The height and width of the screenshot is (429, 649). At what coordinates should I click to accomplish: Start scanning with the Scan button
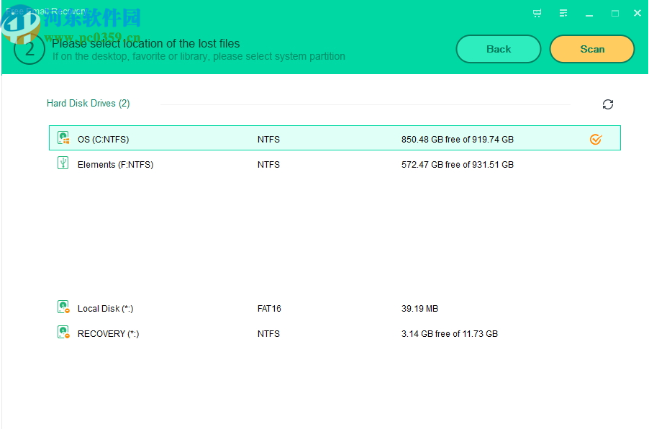591,49
